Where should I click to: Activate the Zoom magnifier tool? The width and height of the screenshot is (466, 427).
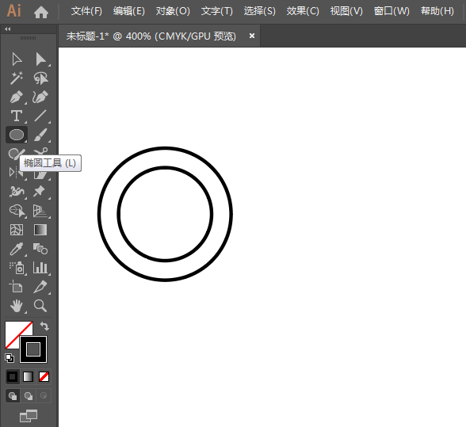[40, 306]
